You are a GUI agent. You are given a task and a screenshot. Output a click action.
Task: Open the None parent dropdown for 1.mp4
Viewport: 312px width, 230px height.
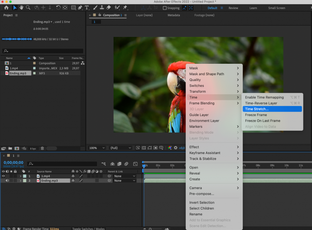(124, 176)
